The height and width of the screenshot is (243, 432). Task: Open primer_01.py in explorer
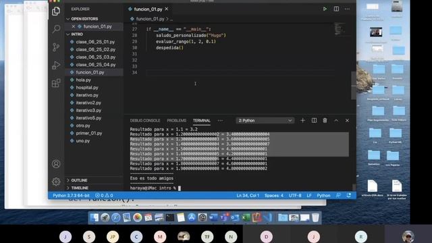(x=88, y=133)
